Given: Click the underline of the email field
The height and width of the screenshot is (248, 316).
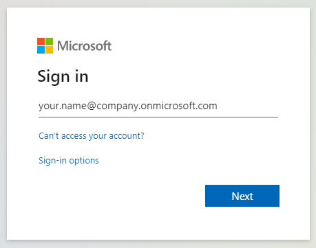Looking at the screenshot, I should pos(158,117).
